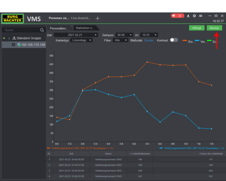Open settings via the gear icon

coord(194,16)
